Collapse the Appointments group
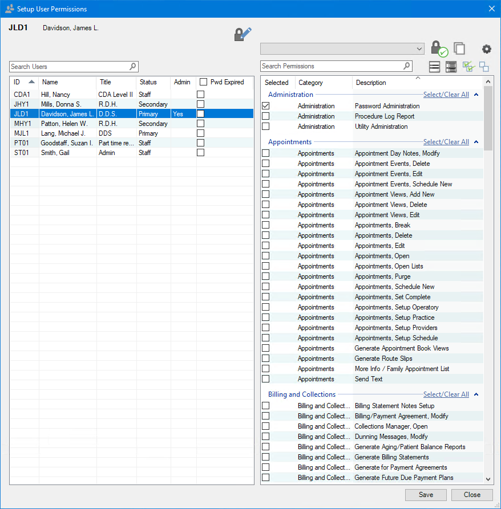Screen dimensions: 501x509 coord(476,142)
